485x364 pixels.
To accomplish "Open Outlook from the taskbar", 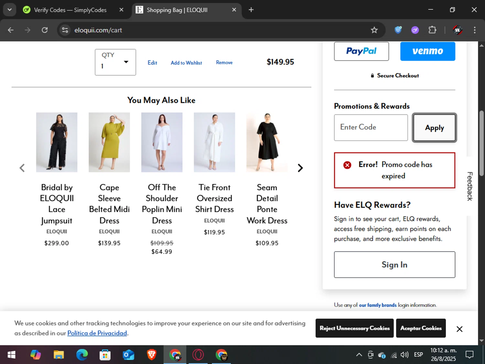I will 128,355.
